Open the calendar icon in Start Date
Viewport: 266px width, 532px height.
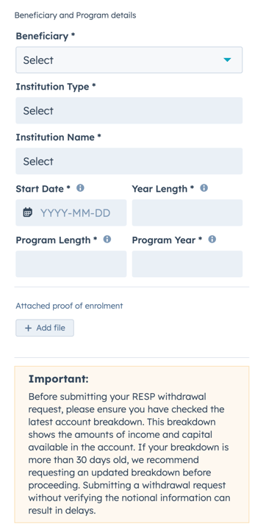coord(28,212)
